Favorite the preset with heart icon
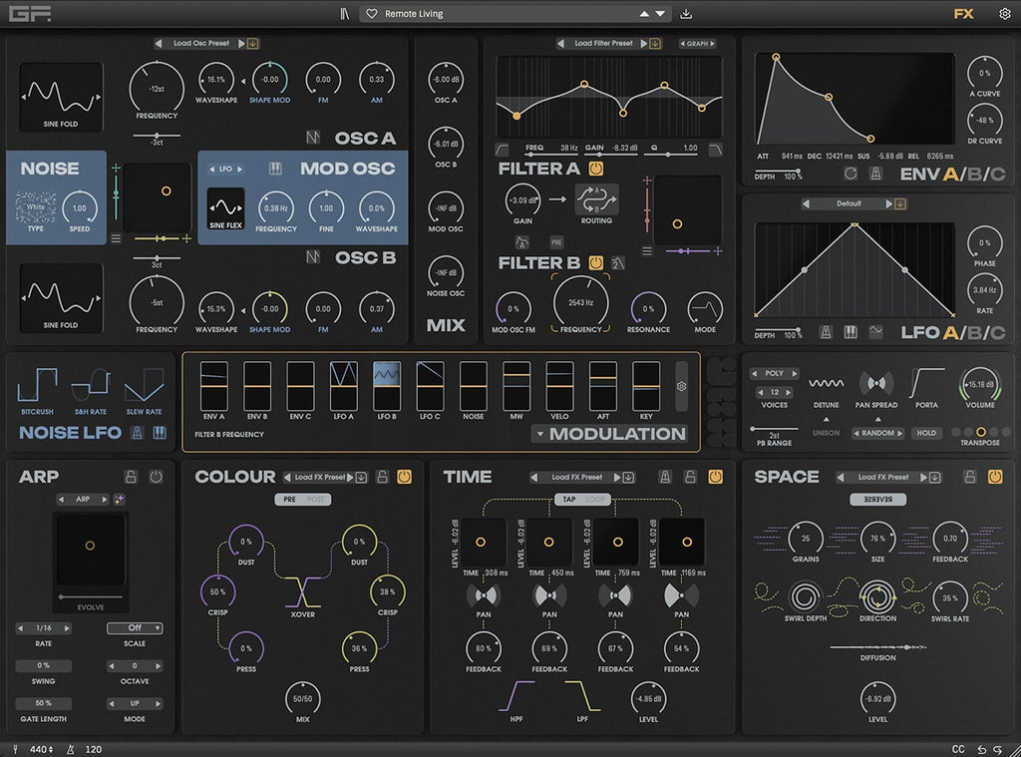1021x757 pixels. click(372, 14)
